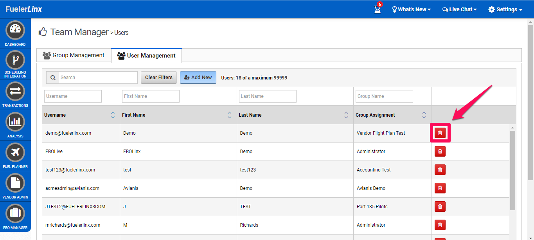Switch to the Group Management tab
534x240 pixels.
click(x=74, y=55)
